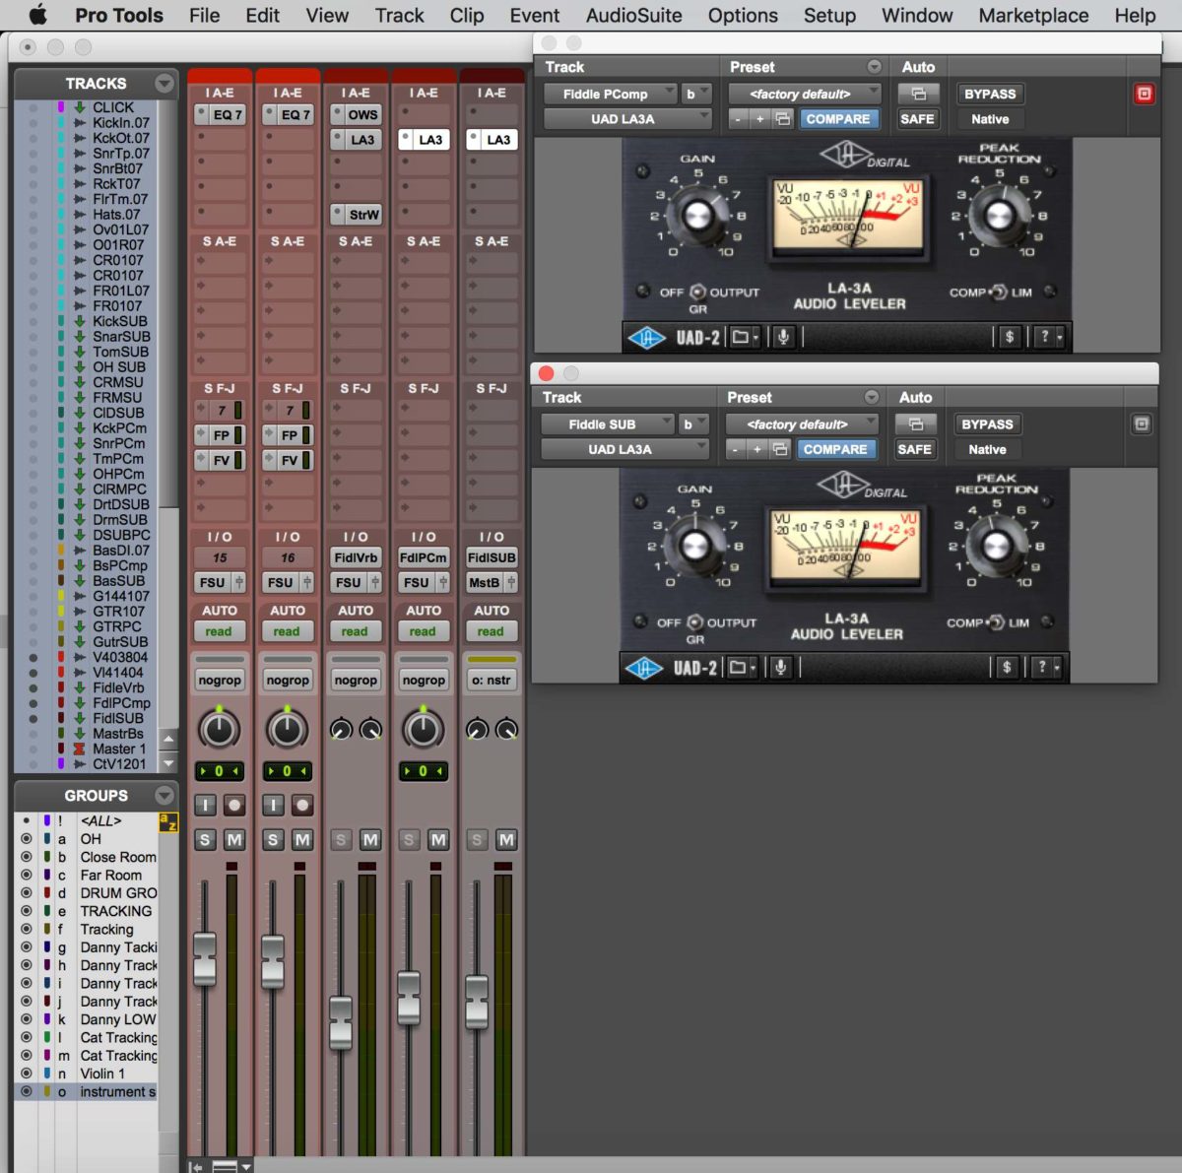Mute the FidlSUB mixer channel
This screenshot has width=1182, height=1173.
(506, 840)
